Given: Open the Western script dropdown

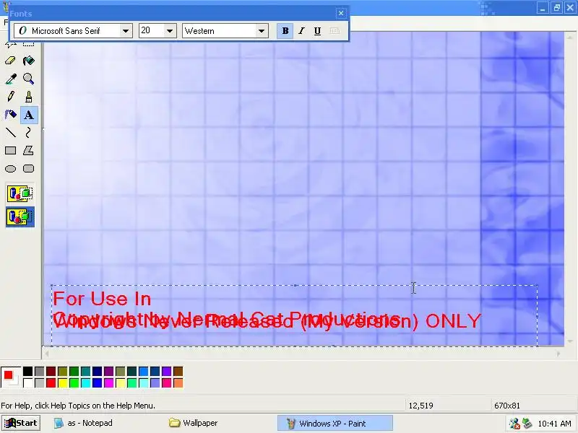Looking at the screenshot, I should tap(262, 31).
